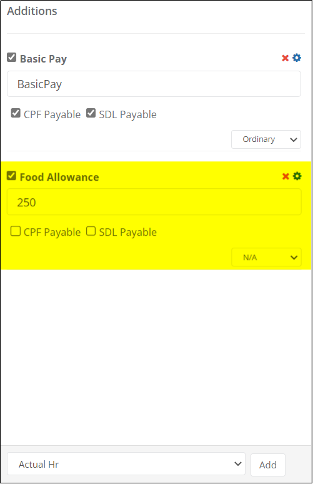Click the Additions section heading
Viewport: 313px width, 484px height.
(x=32, y=11)
